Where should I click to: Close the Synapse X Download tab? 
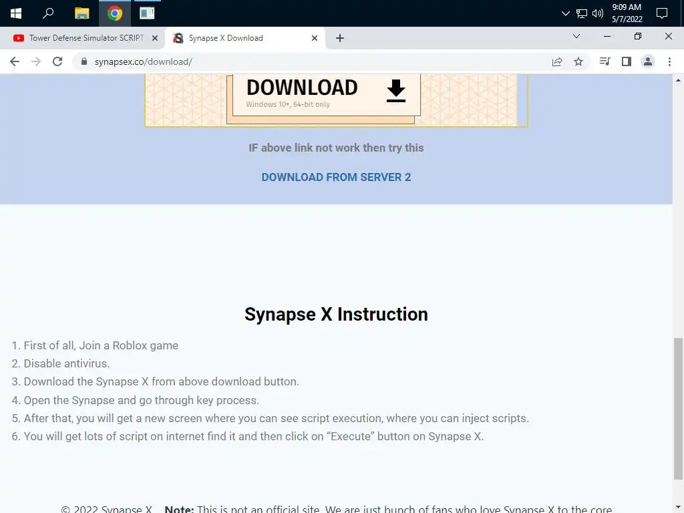pyautogui.click(x=315, y=38)
